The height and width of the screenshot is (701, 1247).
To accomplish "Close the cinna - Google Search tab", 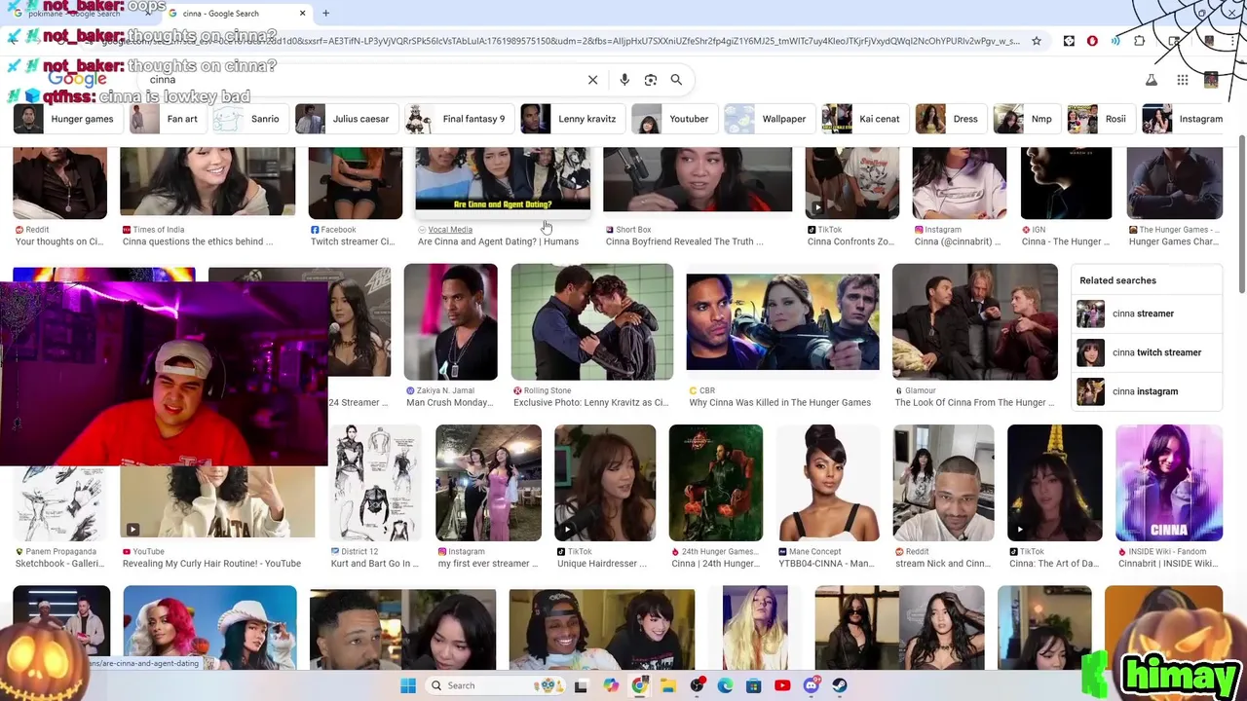I will coord(302,13).
